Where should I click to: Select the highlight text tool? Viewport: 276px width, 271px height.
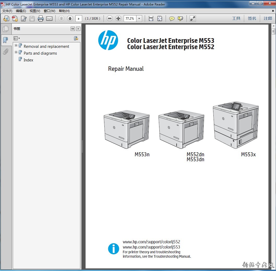180,19
